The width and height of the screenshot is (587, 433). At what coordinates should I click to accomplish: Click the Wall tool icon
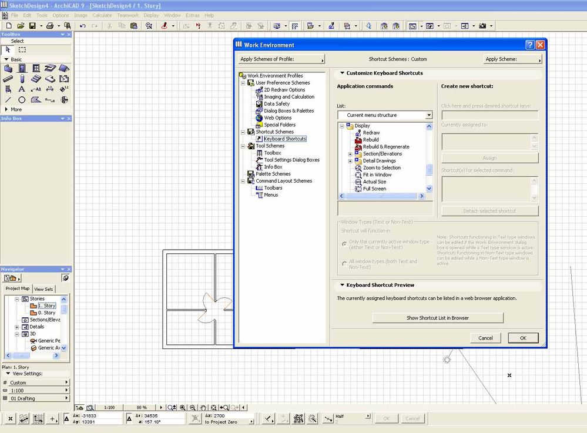click(8, 68)
